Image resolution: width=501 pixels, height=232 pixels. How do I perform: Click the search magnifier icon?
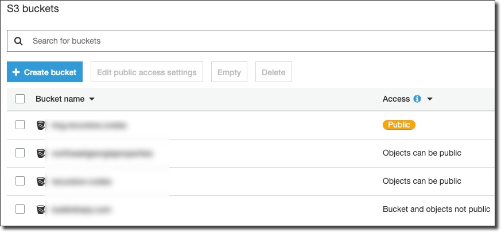pos(18,41)
